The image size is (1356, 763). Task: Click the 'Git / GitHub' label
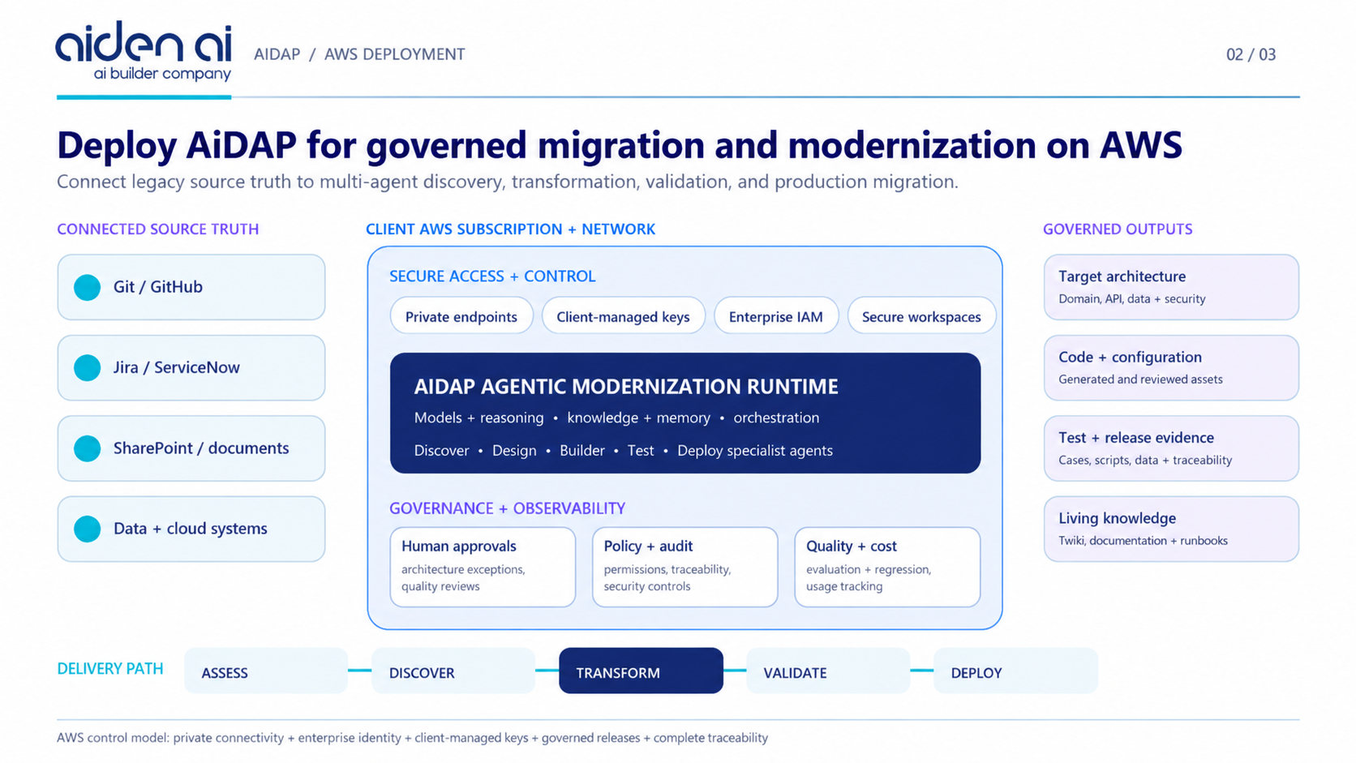(x=158, y=287)
